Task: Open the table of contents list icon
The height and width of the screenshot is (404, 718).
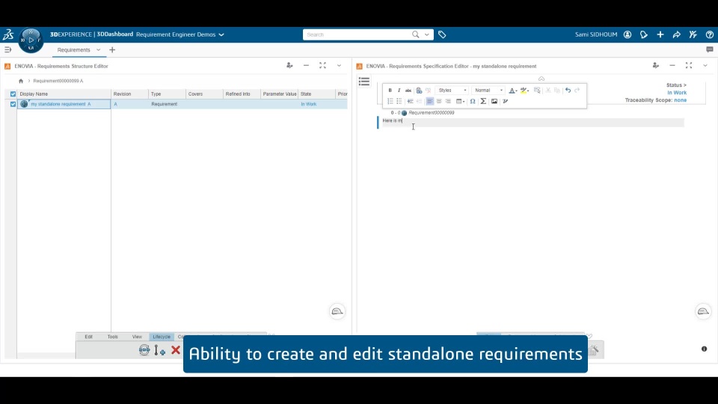Action: [364, 82]
